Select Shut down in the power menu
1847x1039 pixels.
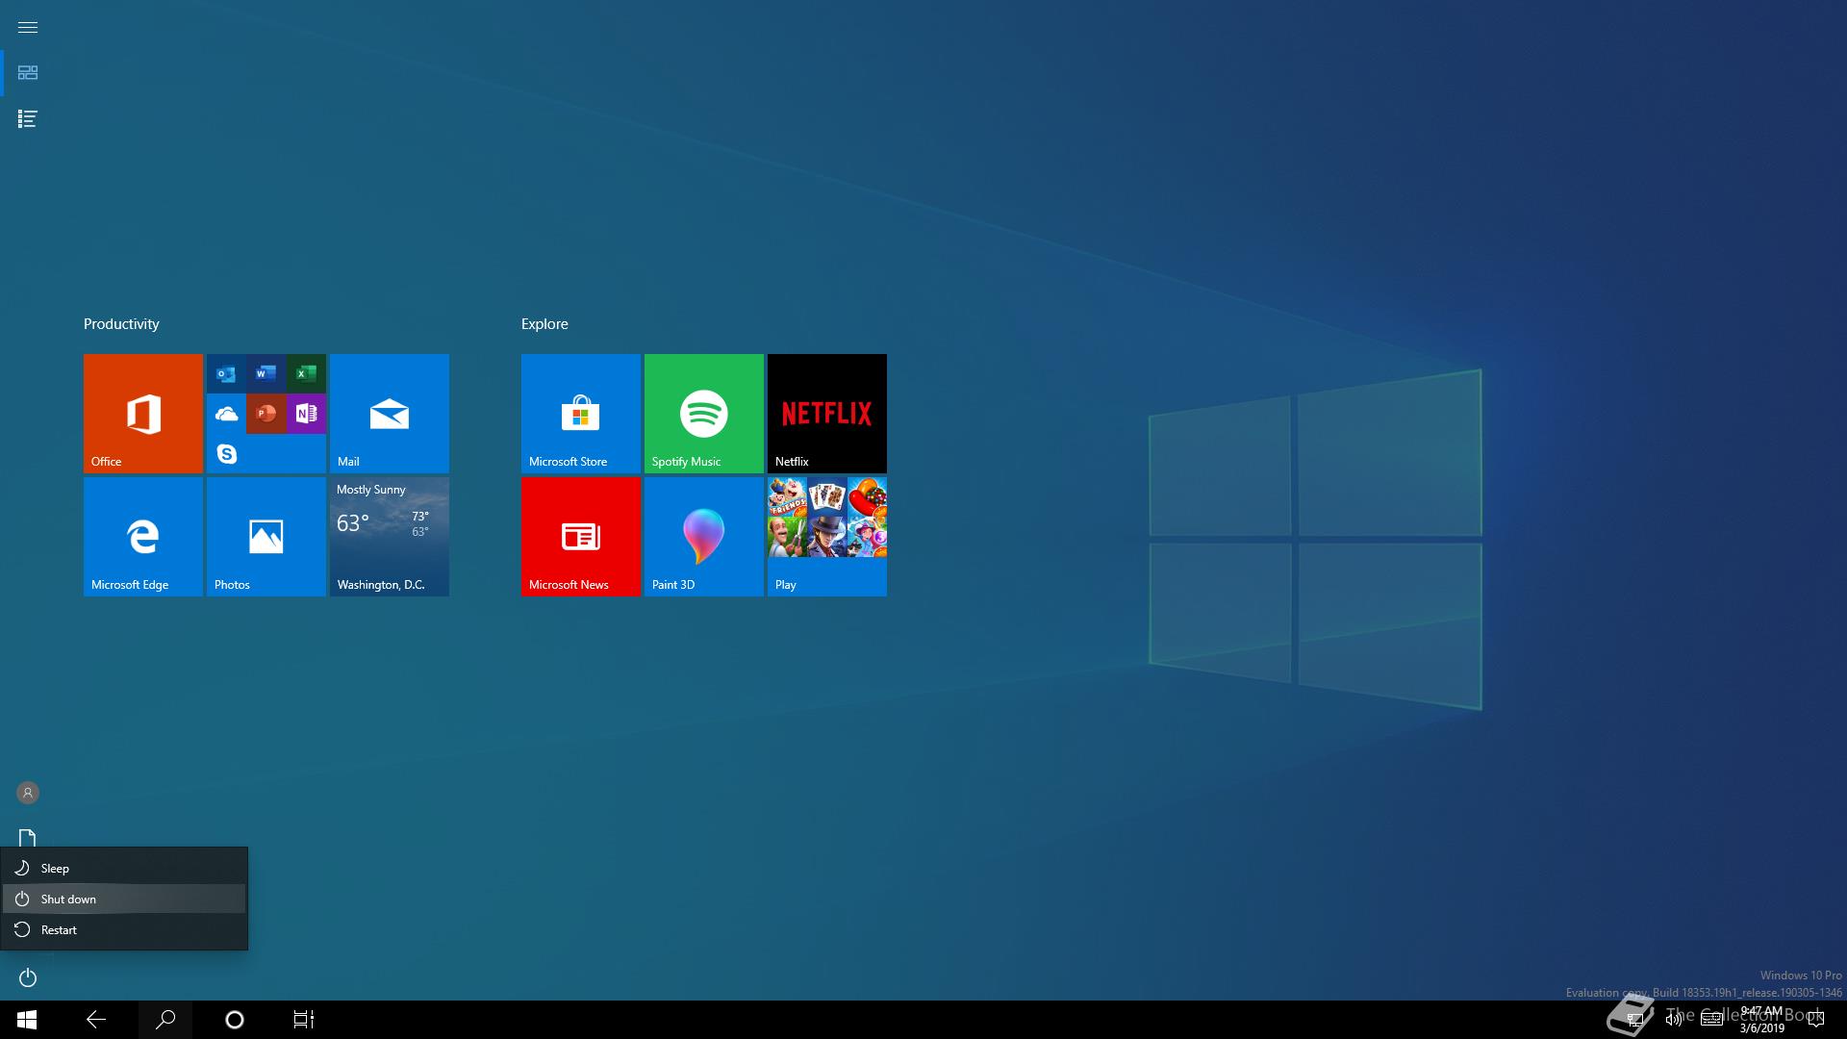(x=124, y=899)
